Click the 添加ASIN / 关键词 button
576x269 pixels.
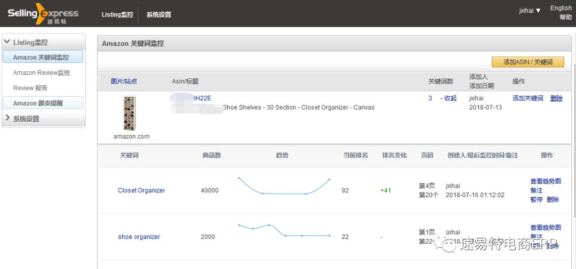528,62
